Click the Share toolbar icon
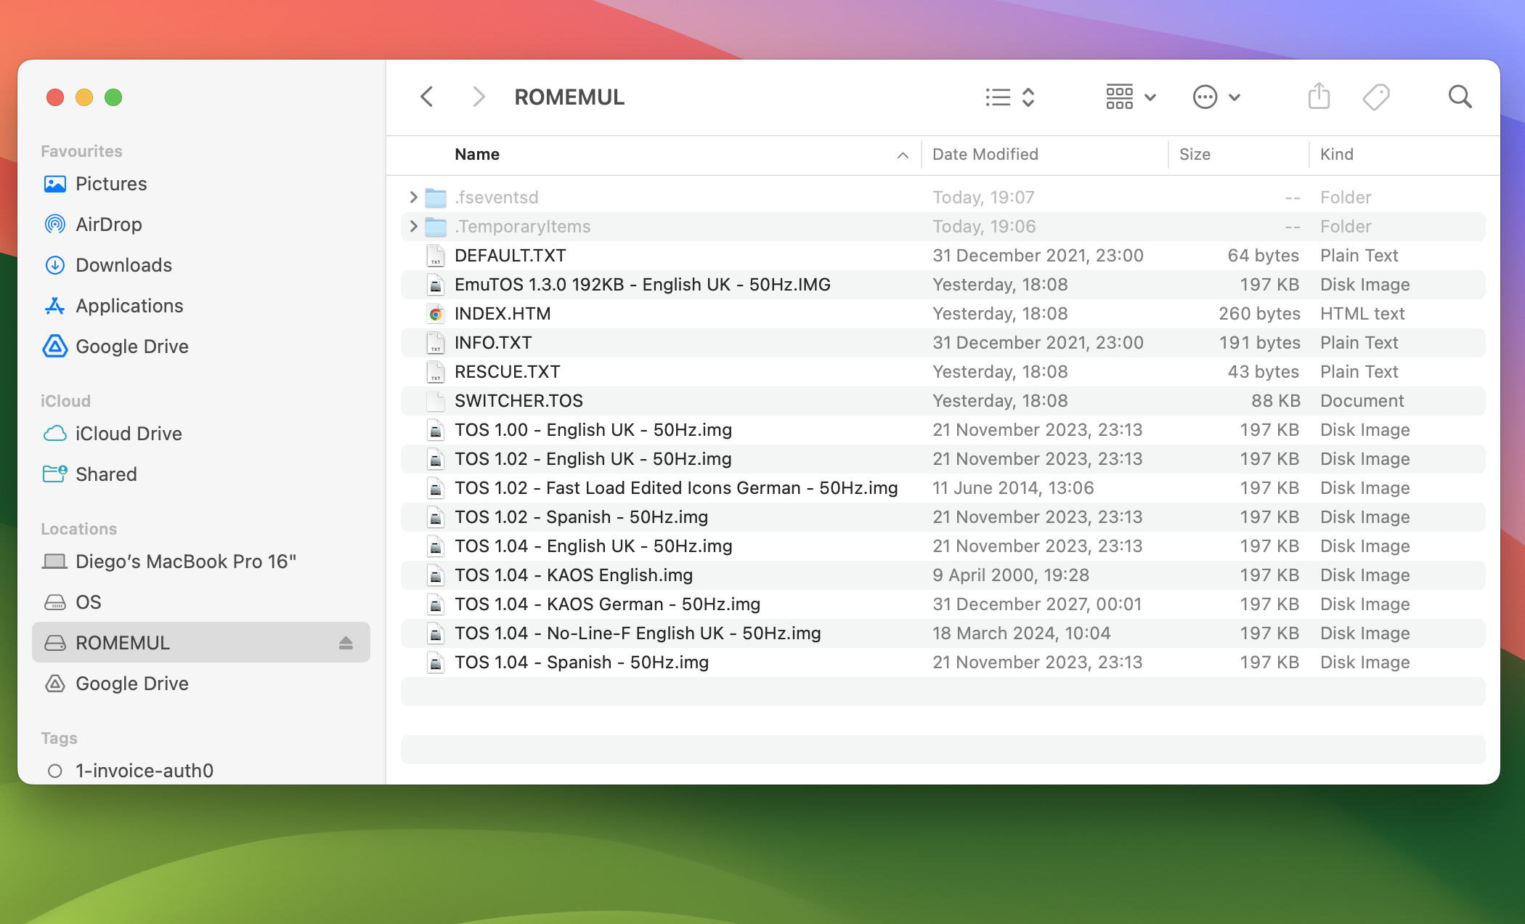1525x924 pixels. click(x=1318, y=97)
